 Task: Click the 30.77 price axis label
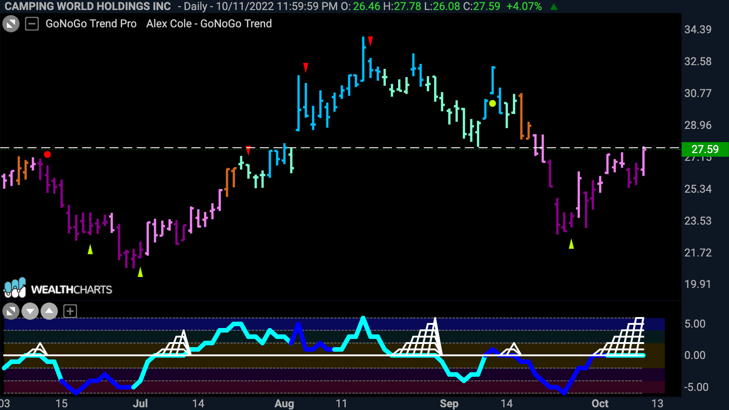pyautogui.click(x=698, y=93)
